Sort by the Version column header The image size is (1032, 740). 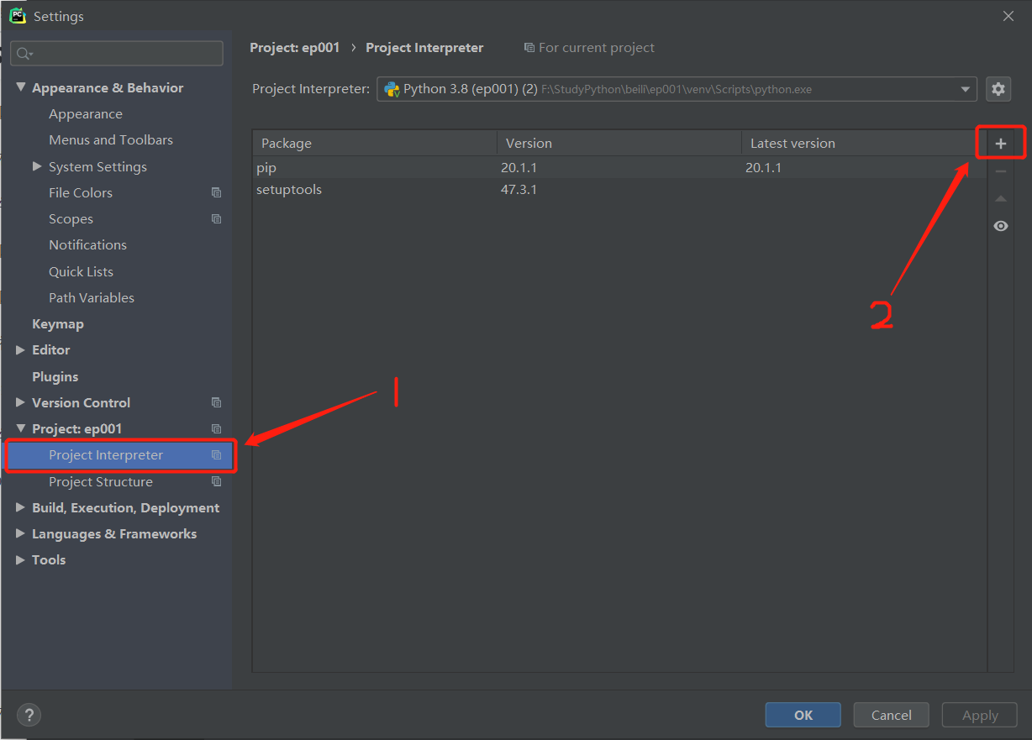click(619, 143)
